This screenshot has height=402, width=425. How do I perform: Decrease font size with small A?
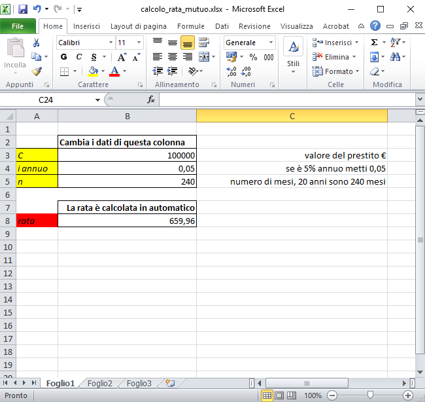click(x=137, y=57)
